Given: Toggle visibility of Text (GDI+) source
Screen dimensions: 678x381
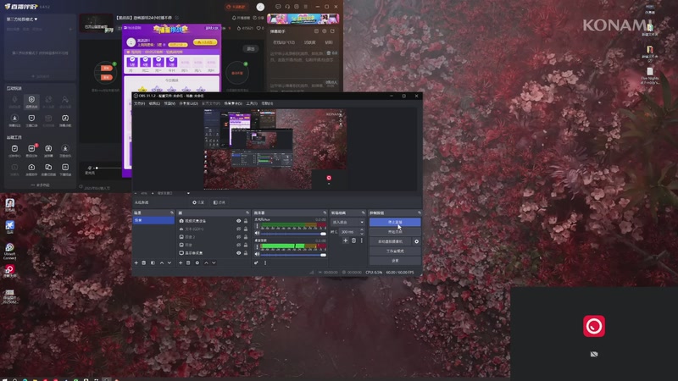Looking at the screenshot, I should pos(239,229).
